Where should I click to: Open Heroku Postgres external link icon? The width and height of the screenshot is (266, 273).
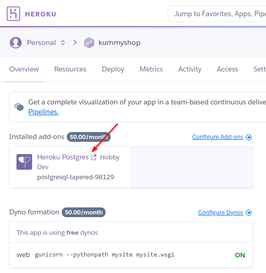tap(94, 157)
